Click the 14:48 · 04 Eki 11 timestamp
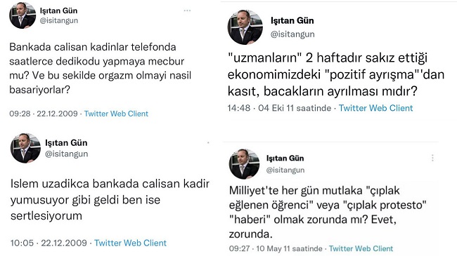This screenshot has width=457, height=256. tap(279, 108)
